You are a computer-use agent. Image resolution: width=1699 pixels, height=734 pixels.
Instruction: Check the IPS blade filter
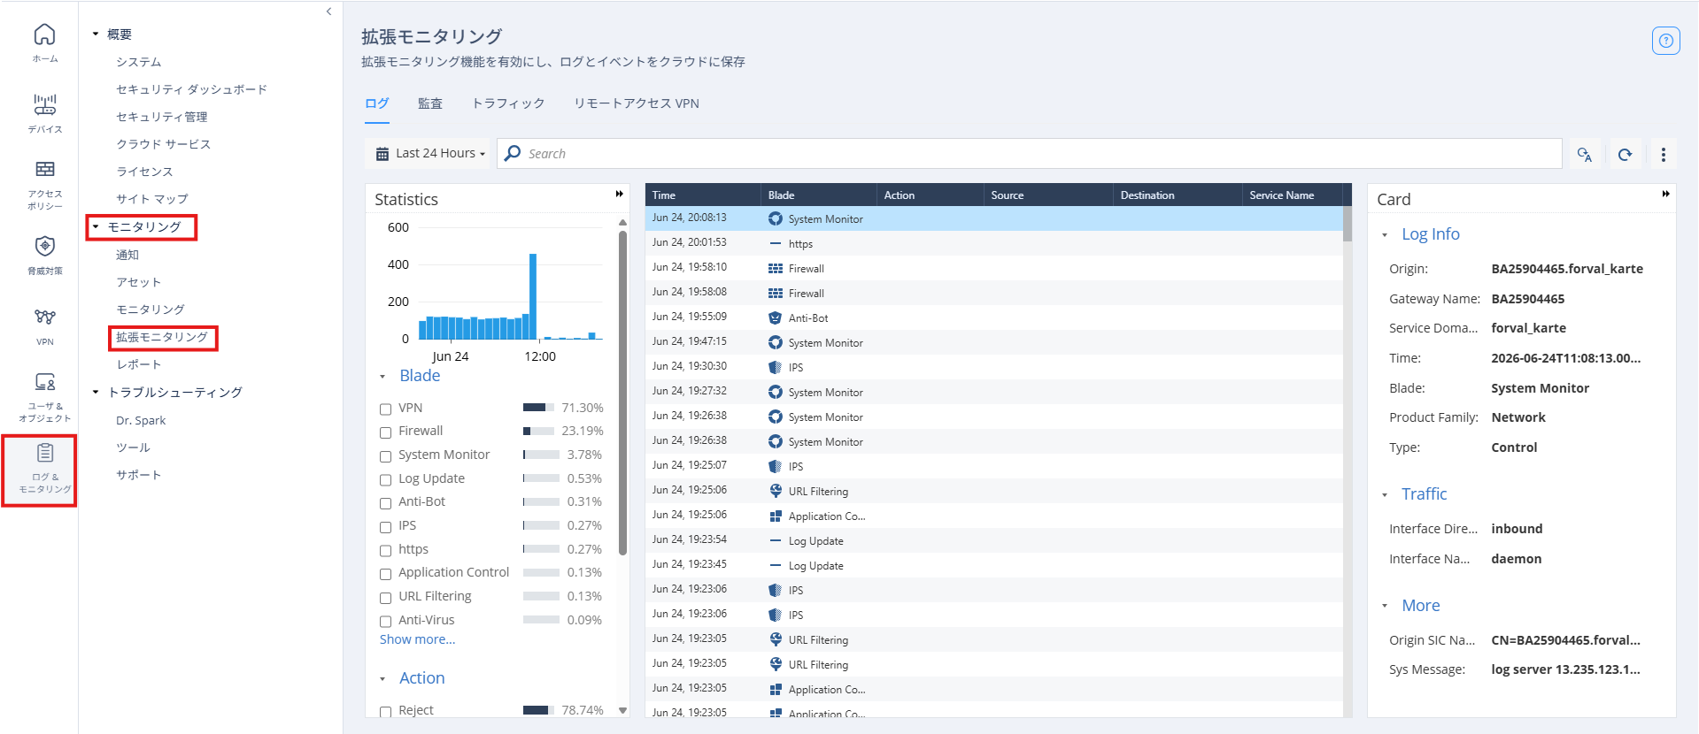pyautogui.click(x=385, y=527)
